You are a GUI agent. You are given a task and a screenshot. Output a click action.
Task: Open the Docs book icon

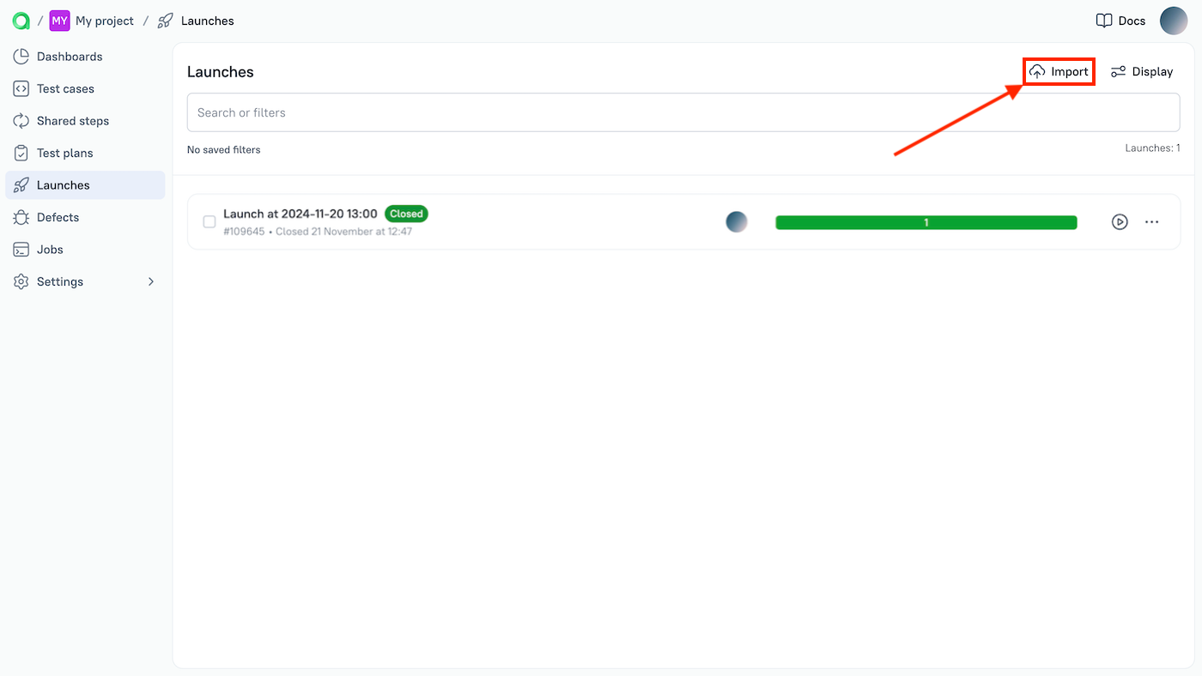[x=1104, y=20]
